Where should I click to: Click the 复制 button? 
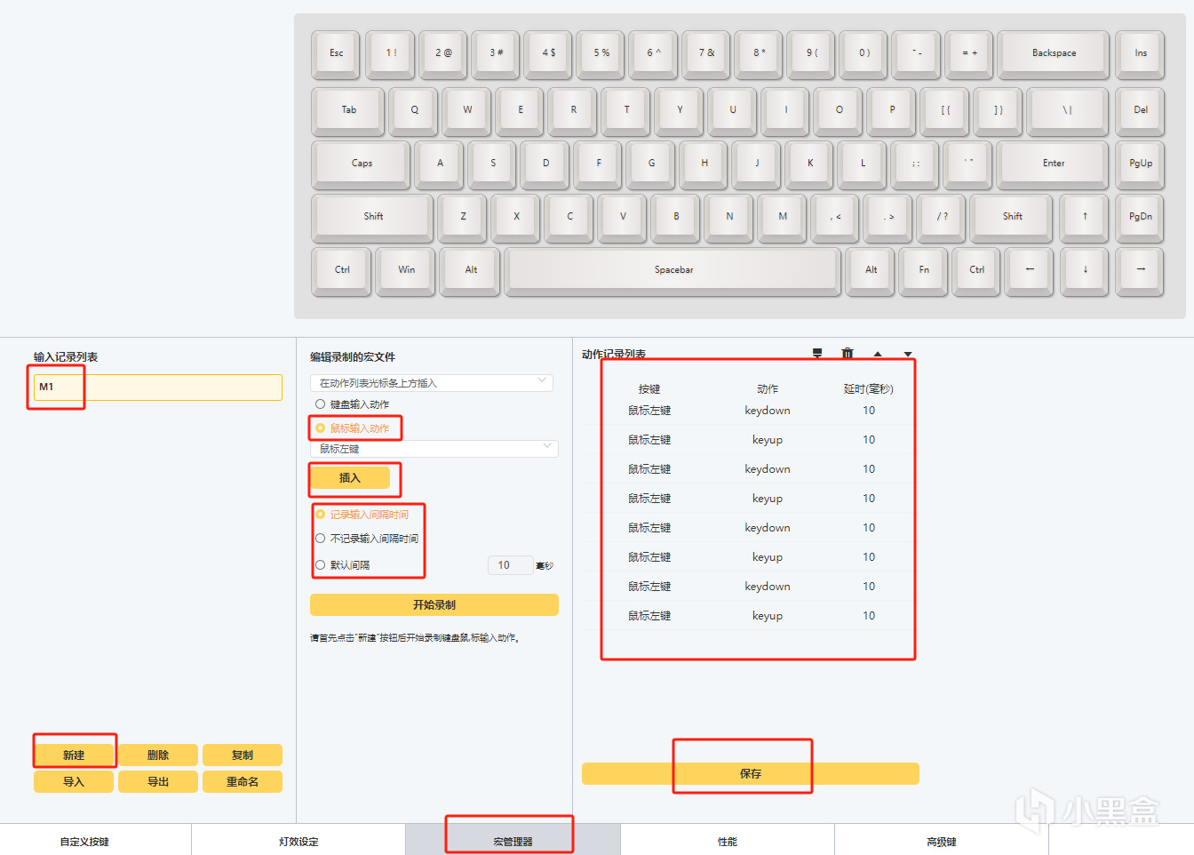(x=243, y=755)
